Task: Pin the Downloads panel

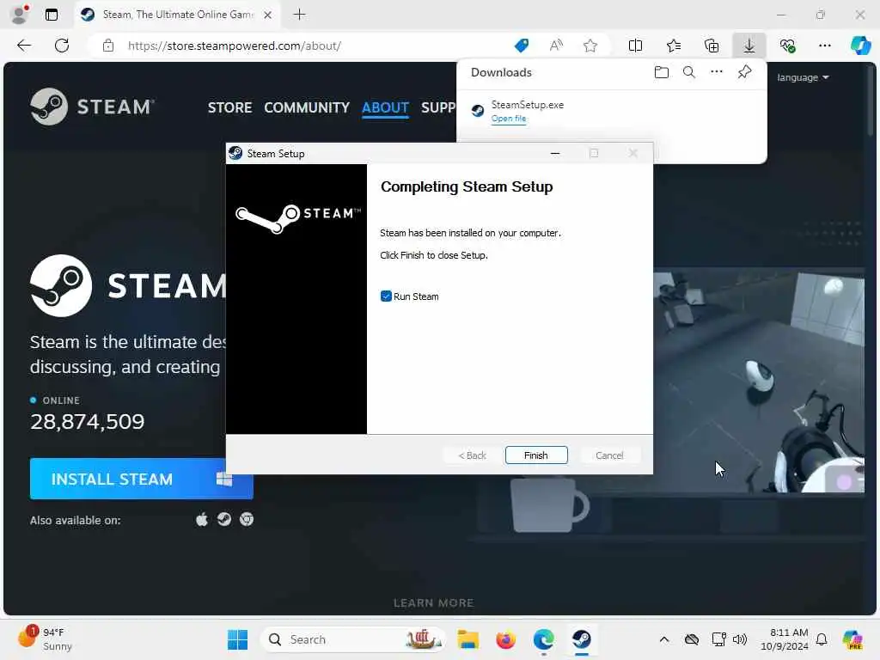Action: click(744, 72)
